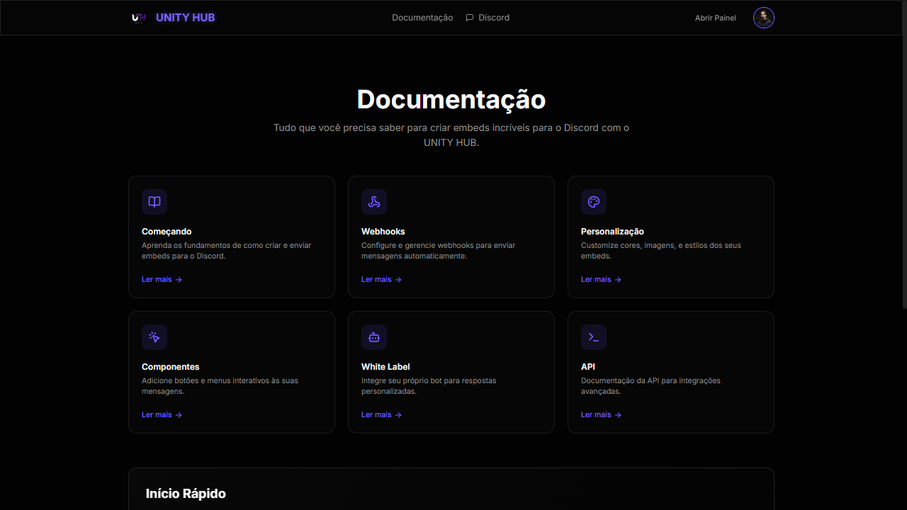This screenshot has height=510, width=907.
Task: Click the Unity Hub logo icon
Action: 139,18
